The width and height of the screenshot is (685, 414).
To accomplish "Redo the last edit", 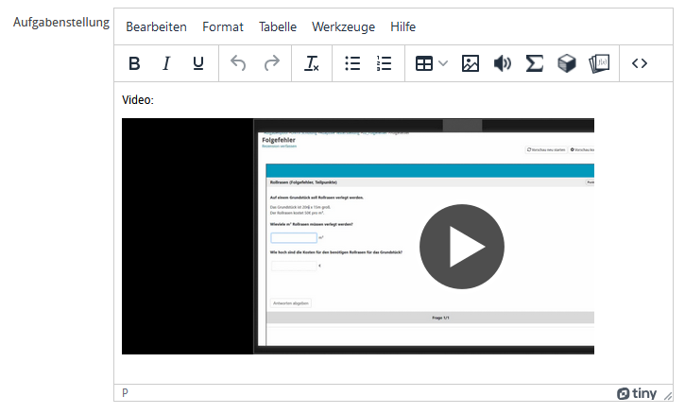I will (x=271, y=63).
